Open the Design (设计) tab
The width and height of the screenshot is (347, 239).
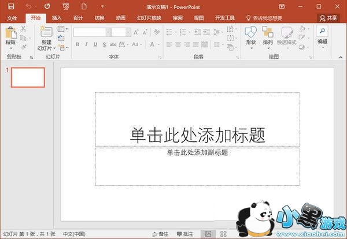(78, 18)
